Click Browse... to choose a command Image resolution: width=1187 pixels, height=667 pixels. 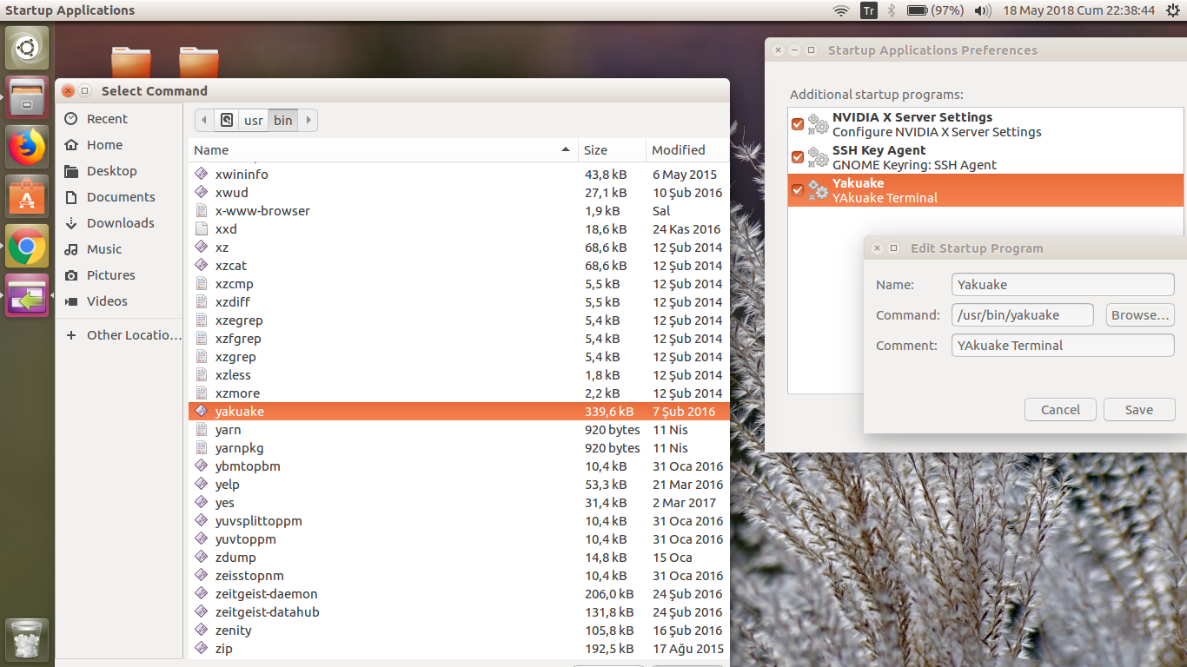tap(1140, 315)
